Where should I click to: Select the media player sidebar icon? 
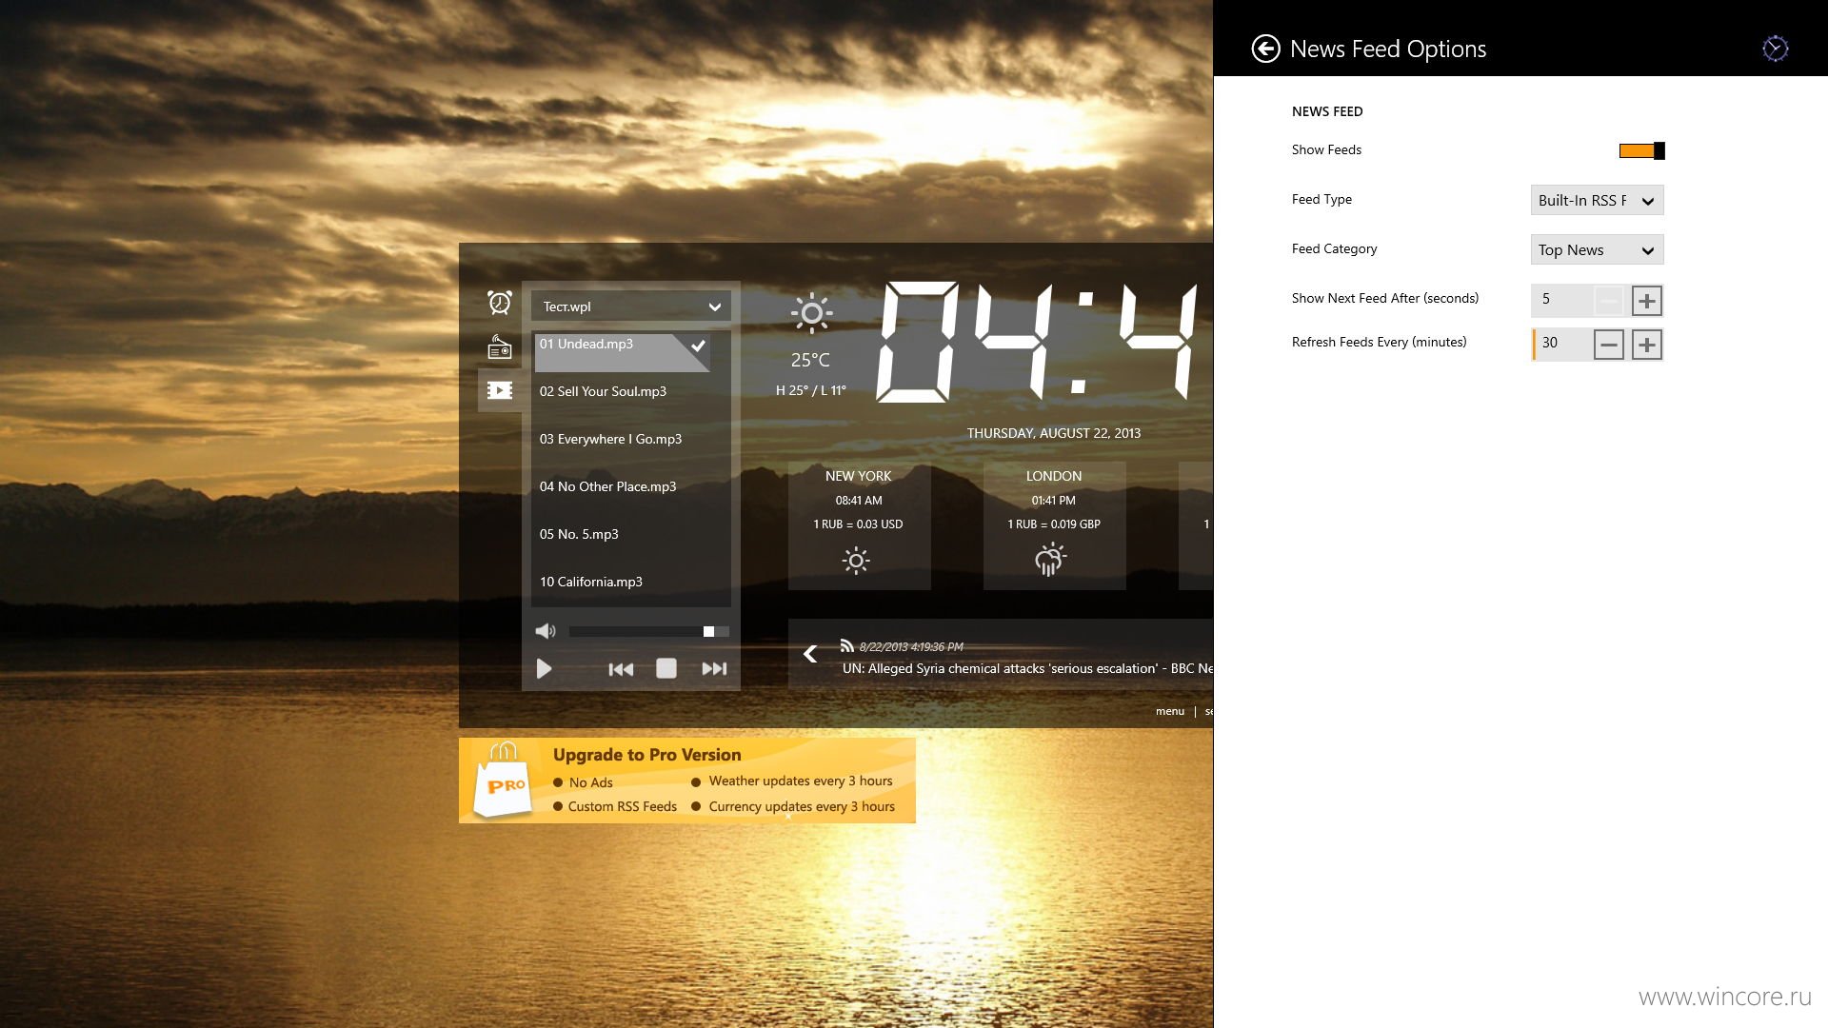pyautogui.click(x=500, y=390)
